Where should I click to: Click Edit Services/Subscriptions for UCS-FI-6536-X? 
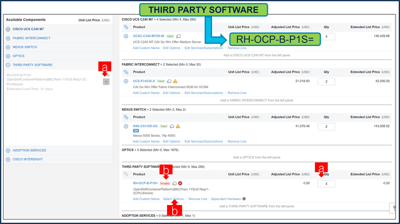(204, 93)
